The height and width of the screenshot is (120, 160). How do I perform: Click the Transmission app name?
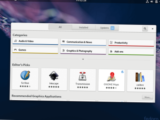tap(83, 84)
